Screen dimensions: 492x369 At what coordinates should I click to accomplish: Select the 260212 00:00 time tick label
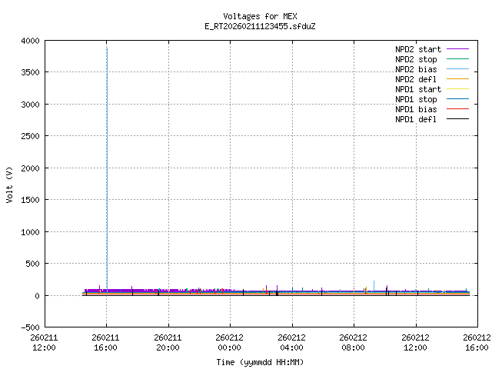click(230, 342)
